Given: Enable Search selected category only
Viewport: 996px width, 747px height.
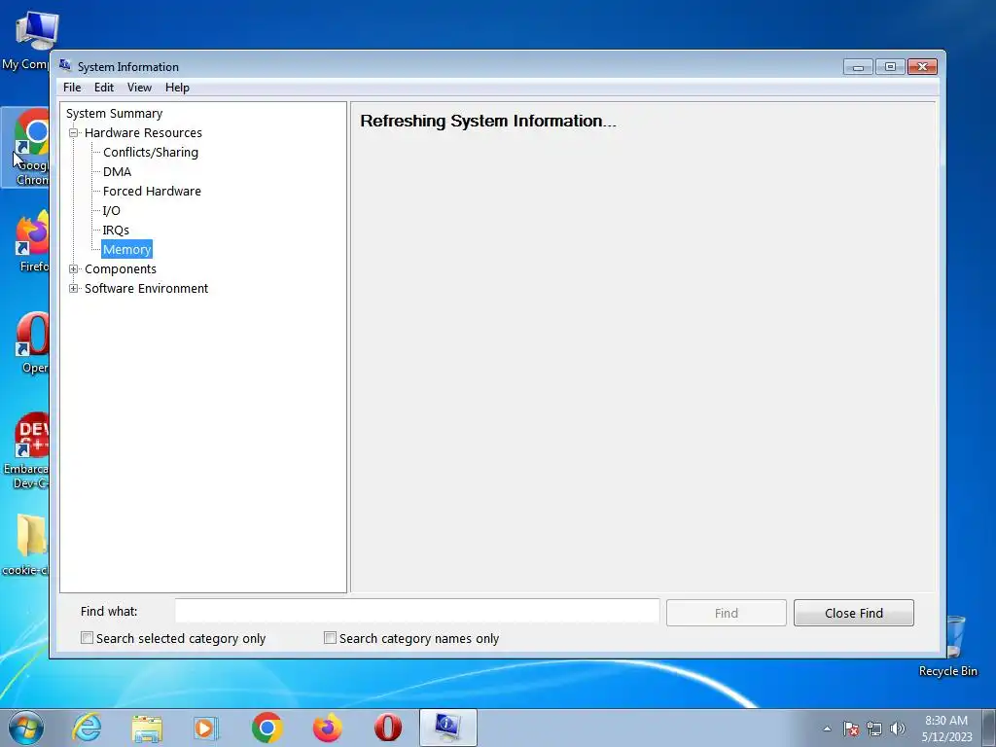Looking at the screenshot, I should (87, 638).
